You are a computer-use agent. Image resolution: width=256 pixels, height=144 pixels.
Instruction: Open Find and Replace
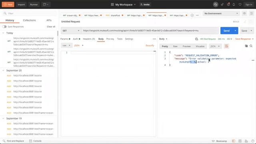tap(14, 141)
